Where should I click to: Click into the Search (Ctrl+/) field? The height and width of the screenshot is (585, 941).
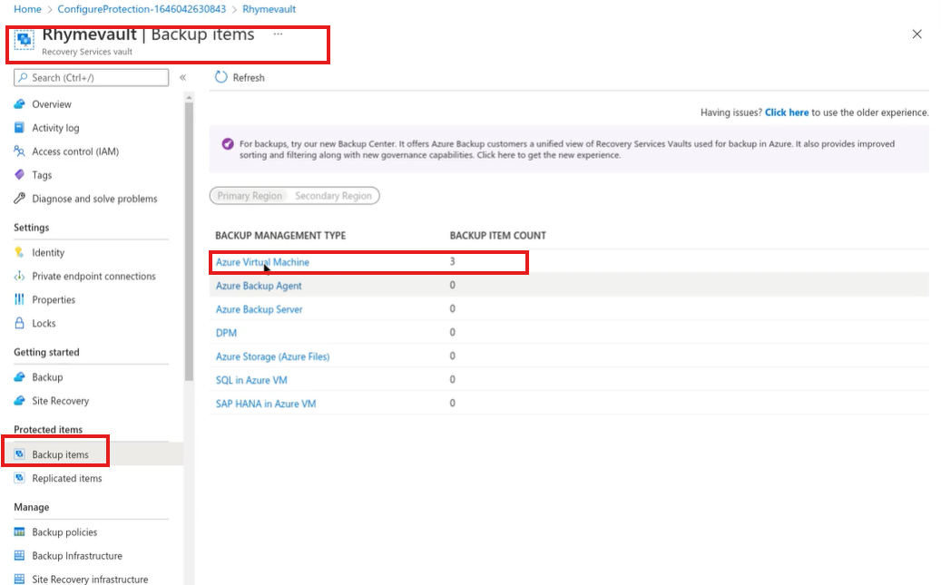tap(92, 77)
